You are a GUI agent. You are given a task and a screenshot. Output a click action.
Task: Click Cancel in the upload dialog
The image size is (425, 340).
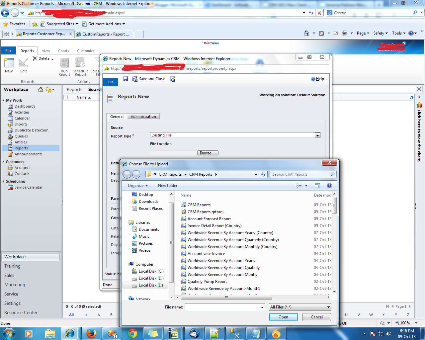pos(316,317)
